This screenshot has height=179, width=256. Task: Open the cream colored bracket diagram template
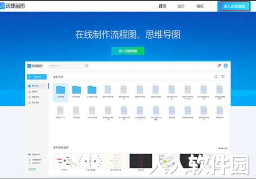[116, 161]
